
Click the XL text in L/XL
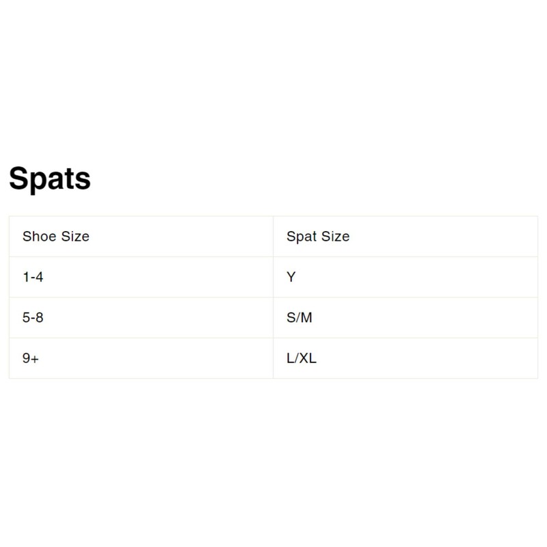point(308,358)
